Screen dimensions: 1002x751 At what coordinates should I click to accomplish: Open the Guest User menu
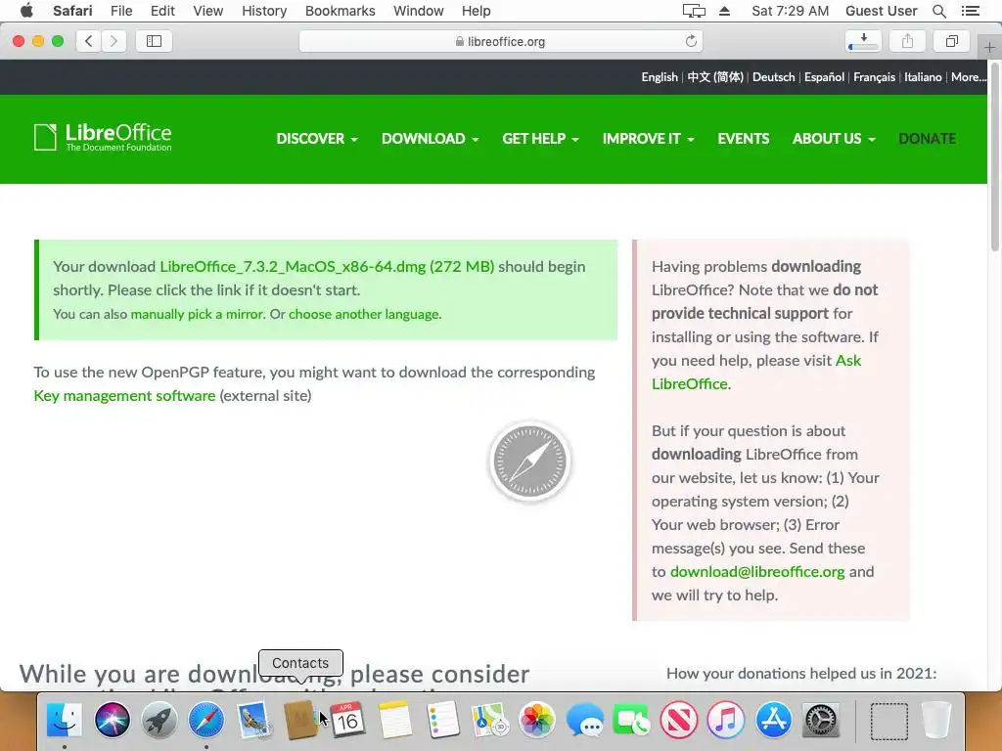pyautogui.click(x=882, y=11)
